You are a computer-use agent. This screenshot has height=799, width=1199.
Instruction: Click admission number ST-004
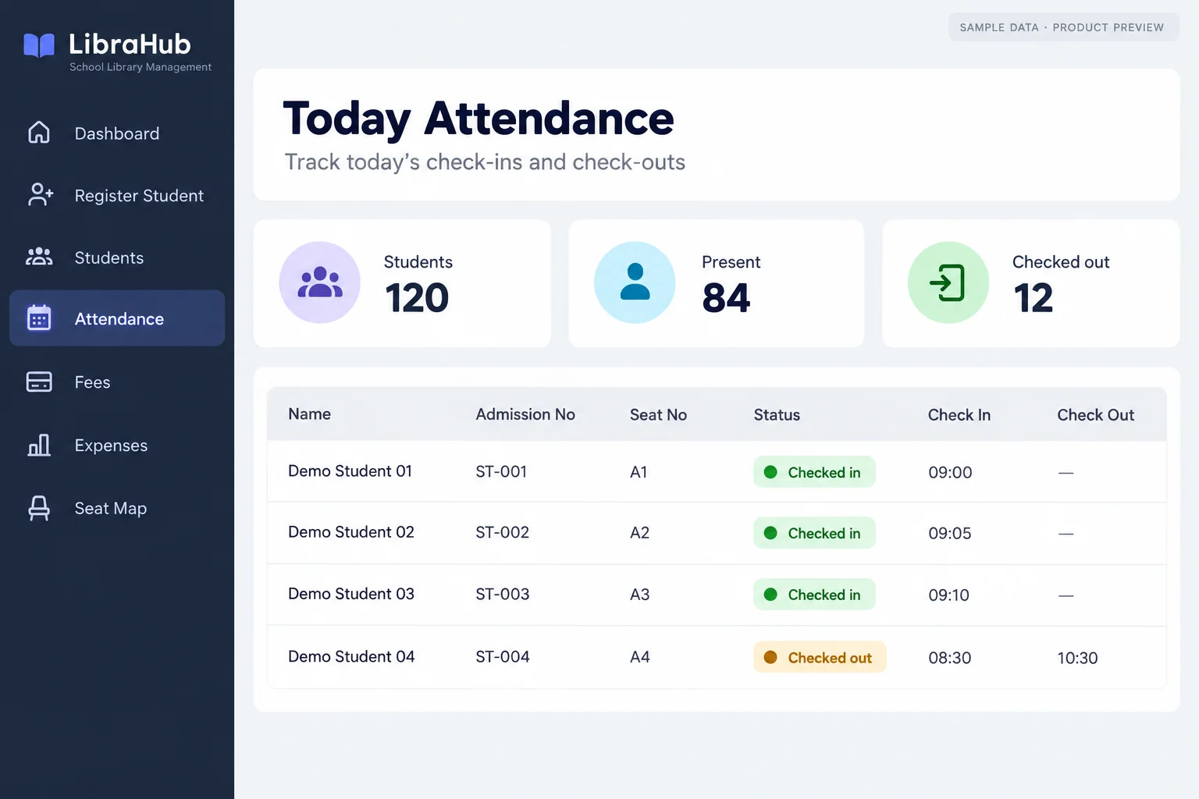(x=503, y=657)
